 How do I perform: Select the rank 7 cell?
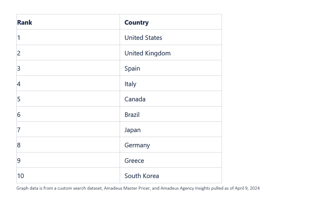tap(19, 130)
